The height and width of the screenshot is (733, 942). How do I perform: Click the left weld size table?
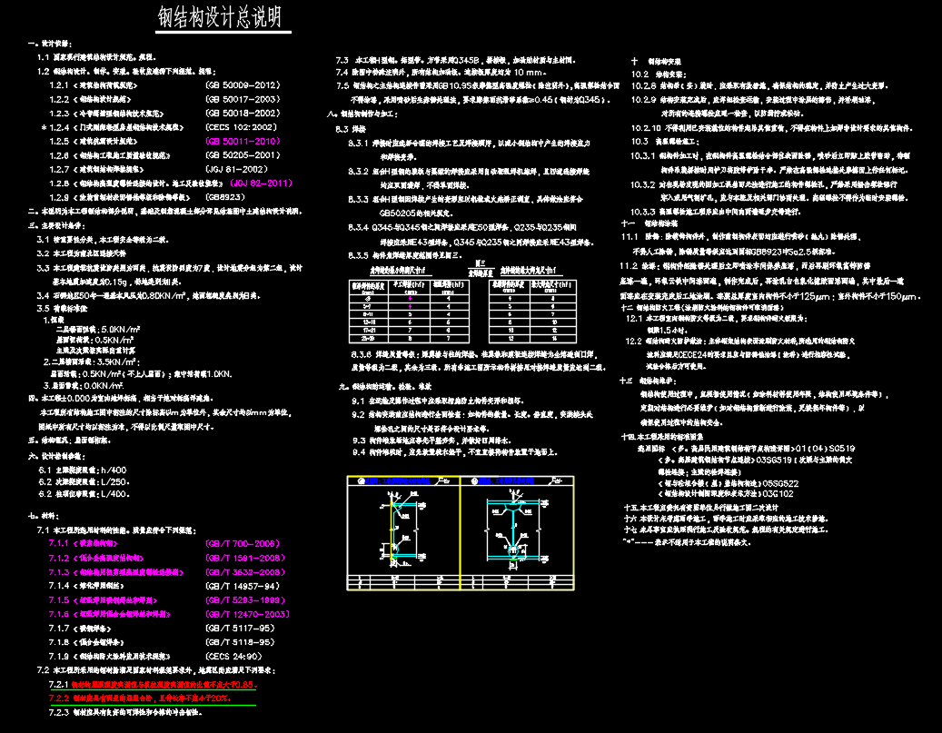click(x=409, y=311)
